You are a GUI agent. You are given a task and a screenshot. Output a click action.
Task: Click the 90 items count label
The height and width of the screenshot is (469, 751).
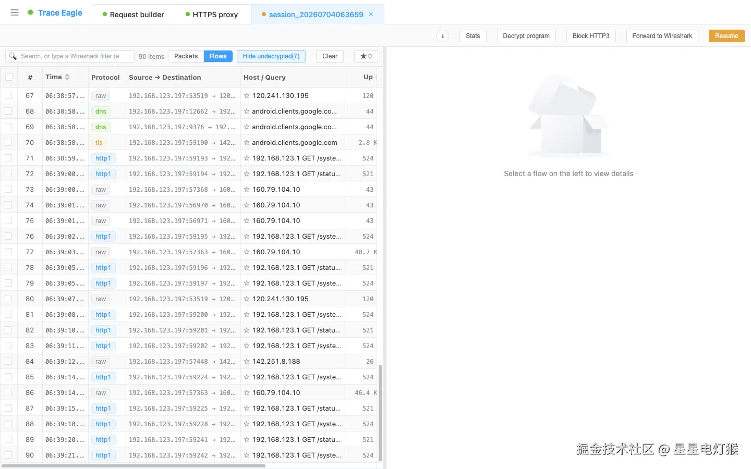[x=151, y=56]
